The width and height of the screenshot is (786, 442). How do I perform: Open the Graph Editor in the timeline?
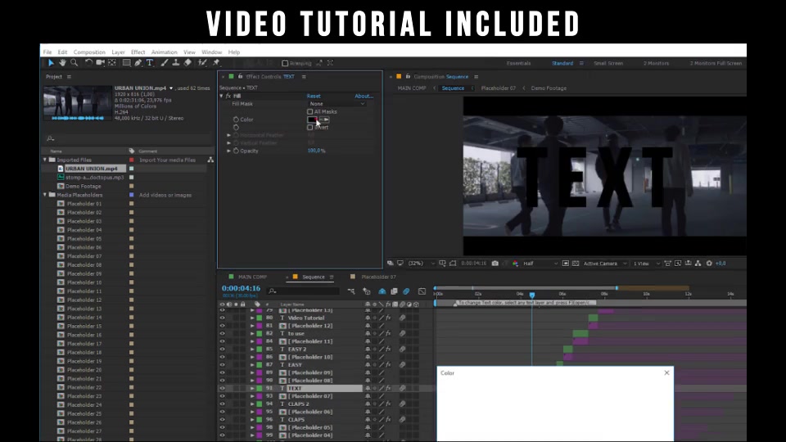(422, 291)
